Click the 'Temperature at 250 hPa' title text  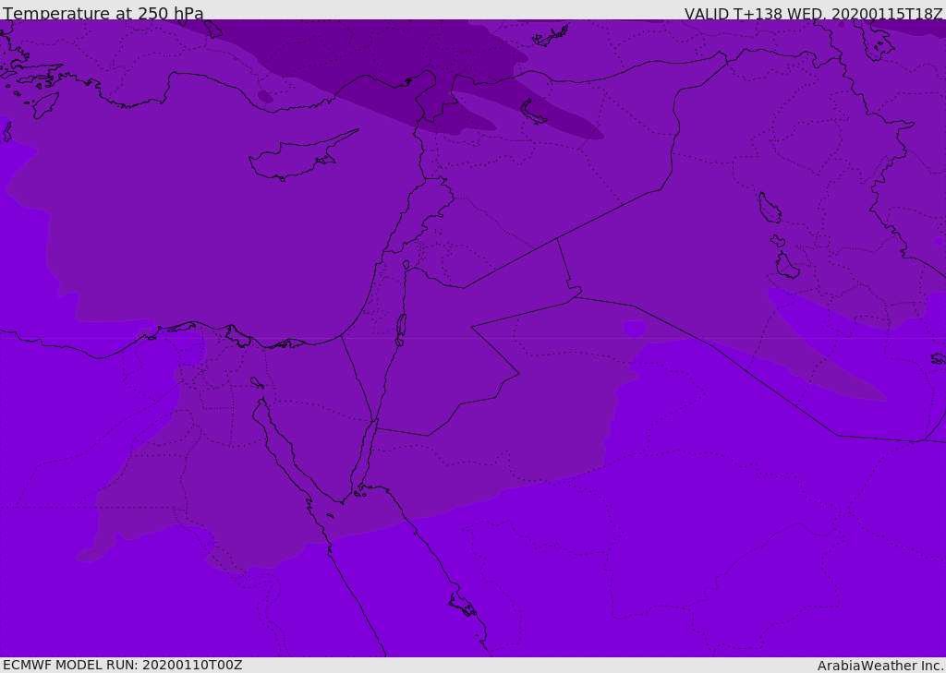(x=103, y=13)
